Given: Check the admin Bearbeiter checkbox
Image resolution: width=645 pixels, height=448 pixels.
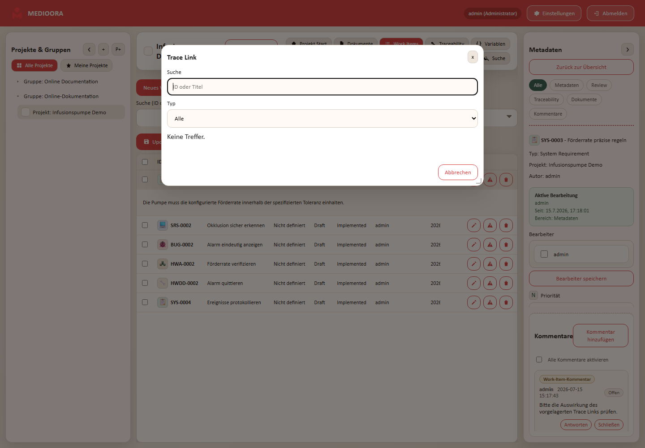Looking at the screenshot, I should (544, 254).
